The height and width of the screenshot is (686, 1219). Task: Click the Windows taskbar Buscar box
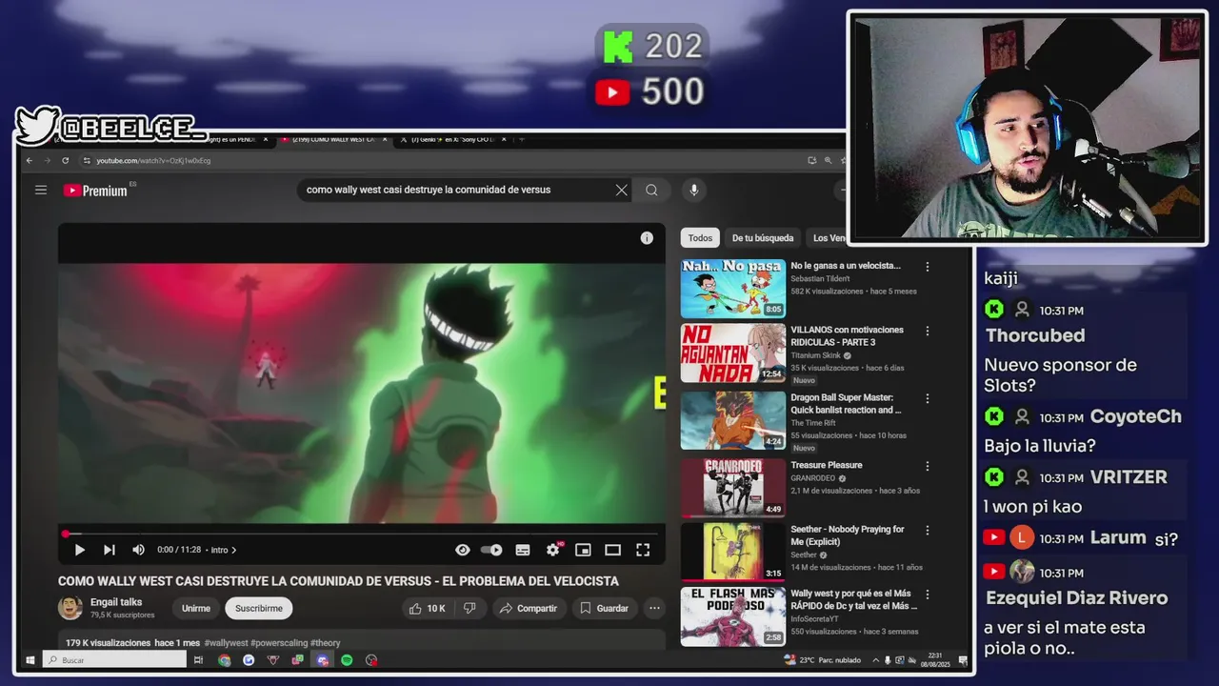(x=114, y=659)
